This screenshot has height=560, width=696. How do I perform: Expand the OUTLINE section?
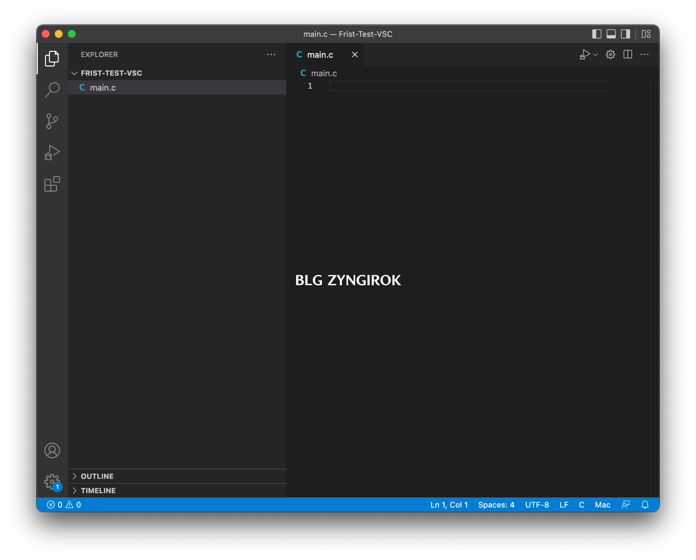coord(97,476)
